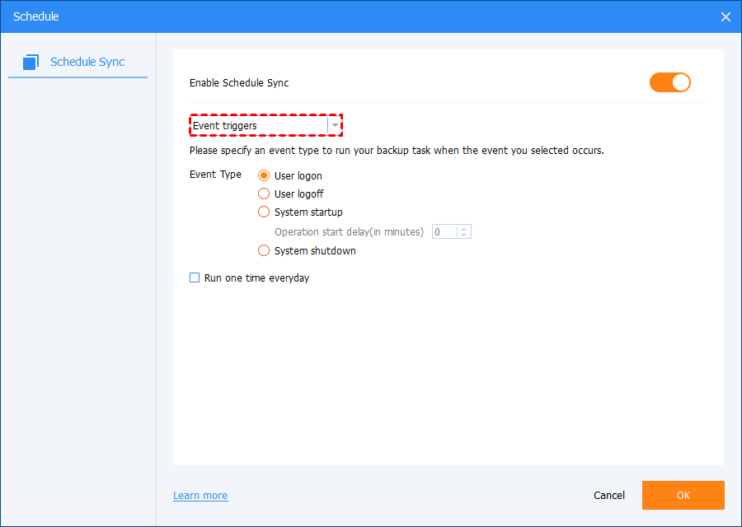Pick the System startup radio option
The image size is (742, 527).
point(264,212)
